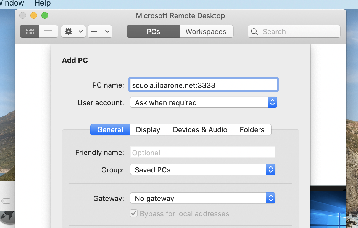
Task: Click the green zoom window button
Action: click(x=45, y=15)
